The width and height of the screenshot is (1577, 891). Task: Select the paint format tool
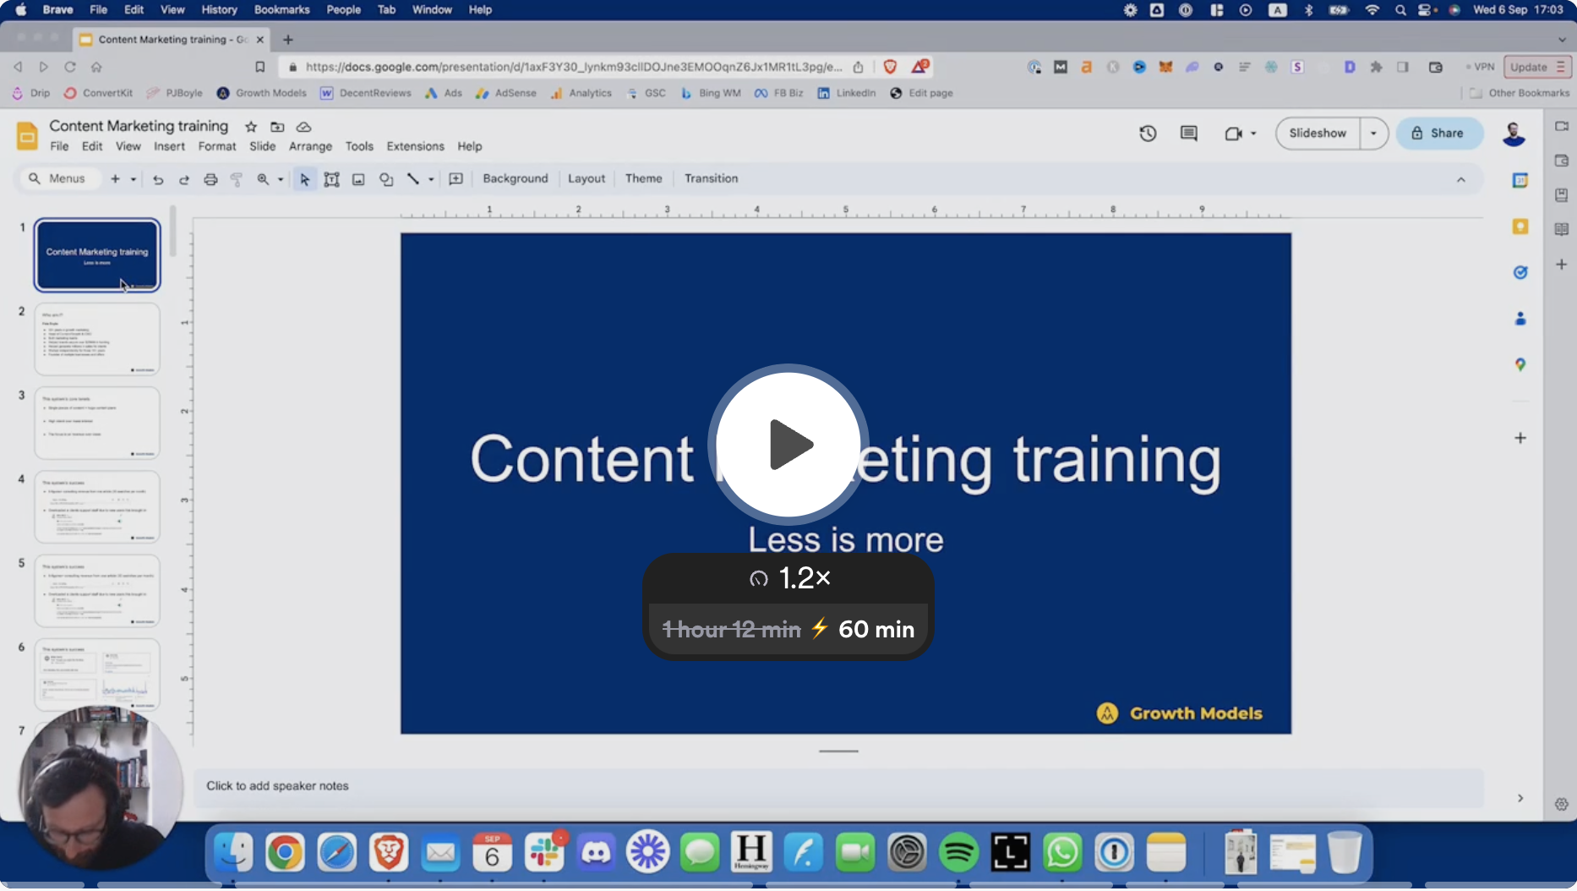pyautogui.click(x=237, y=179)
